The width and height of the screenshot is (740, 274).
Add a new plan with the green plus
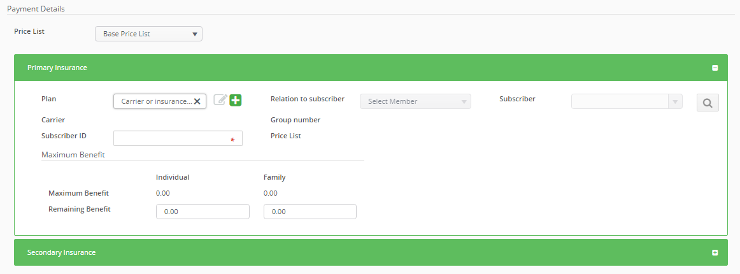(x=236, y=100)
